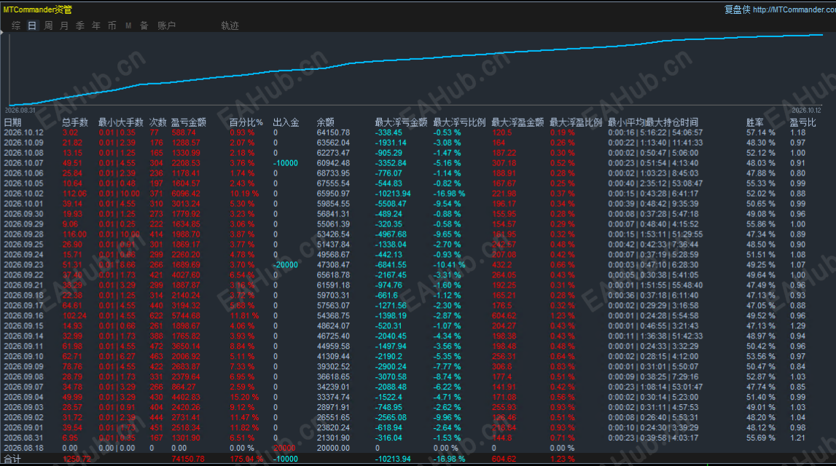Click the 百分比% column header
Viewport: 836px width, 466px height.
click(x=246, y=122)
